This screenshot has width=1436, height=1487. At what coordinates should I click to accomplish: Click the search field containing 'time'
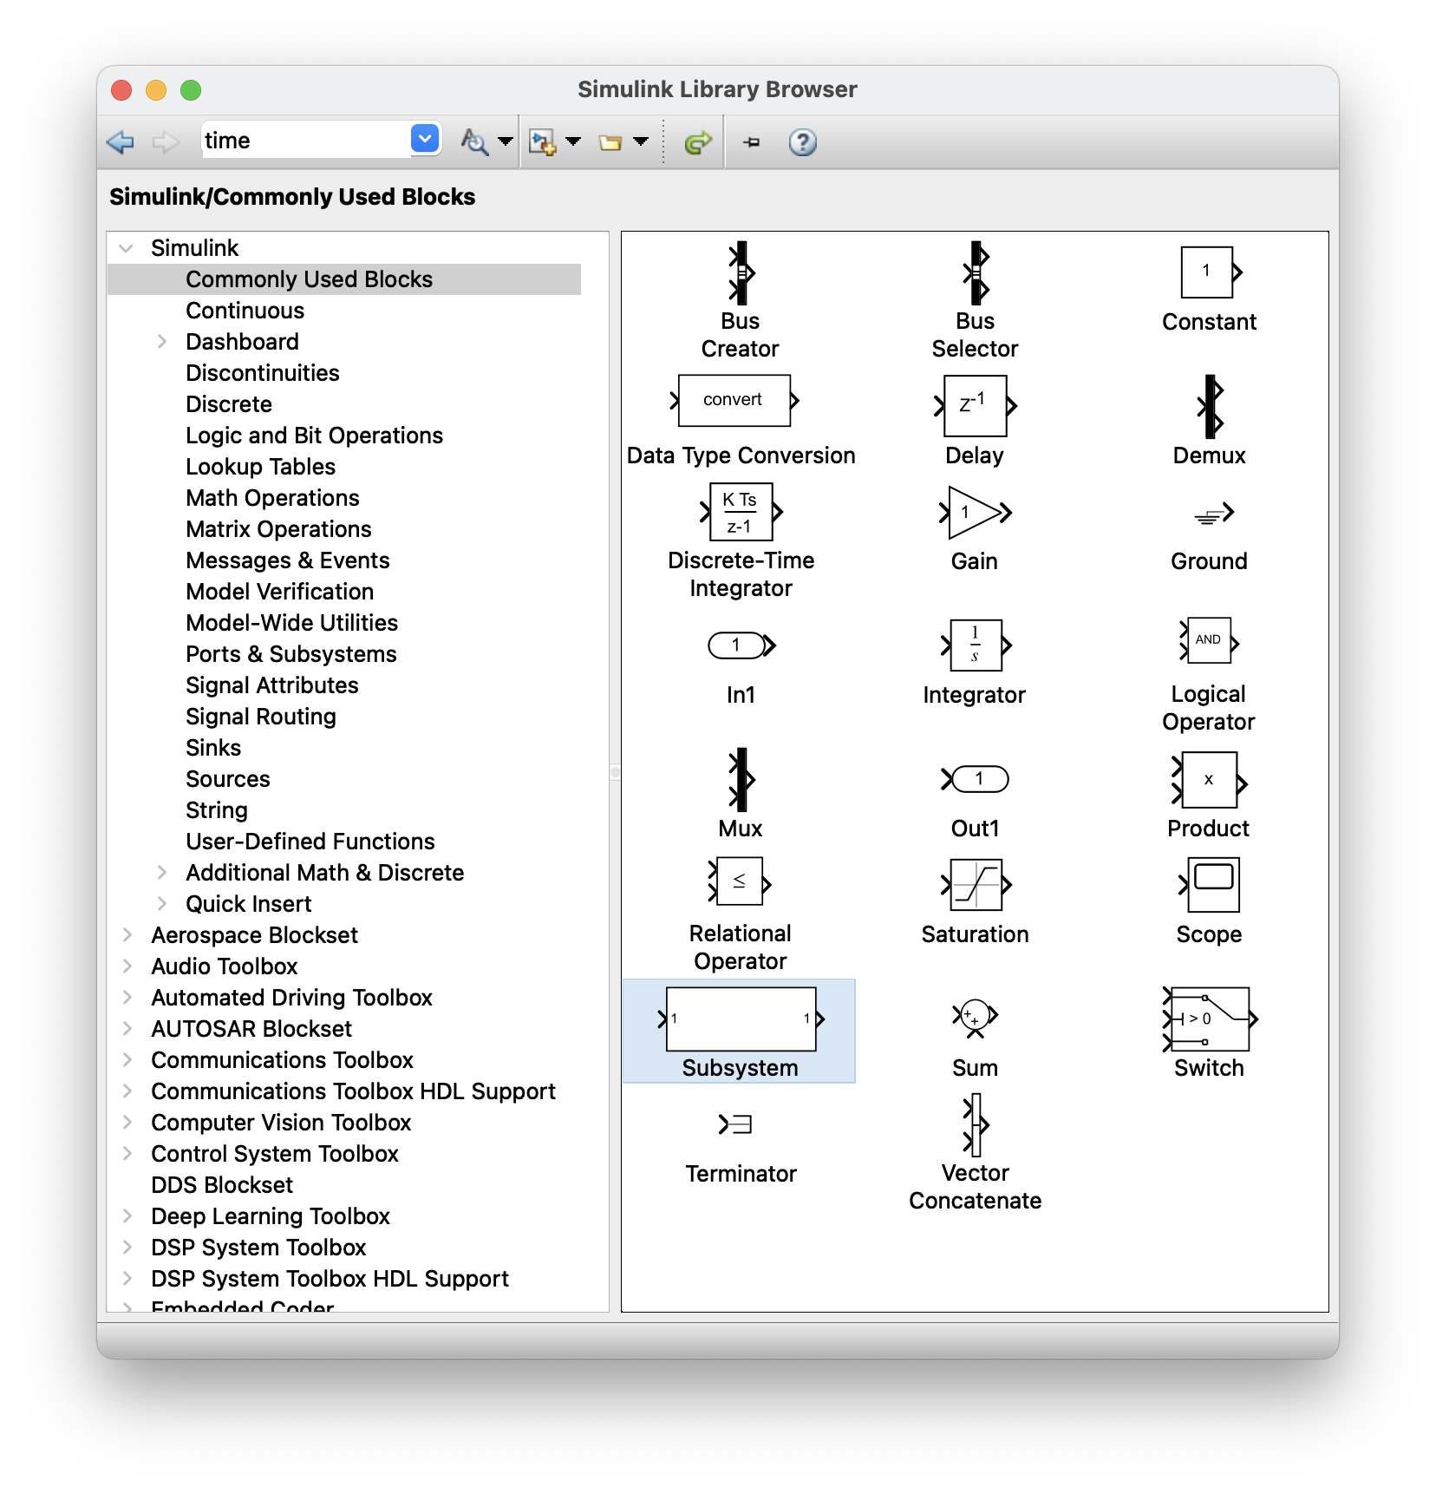click(305, 140)
